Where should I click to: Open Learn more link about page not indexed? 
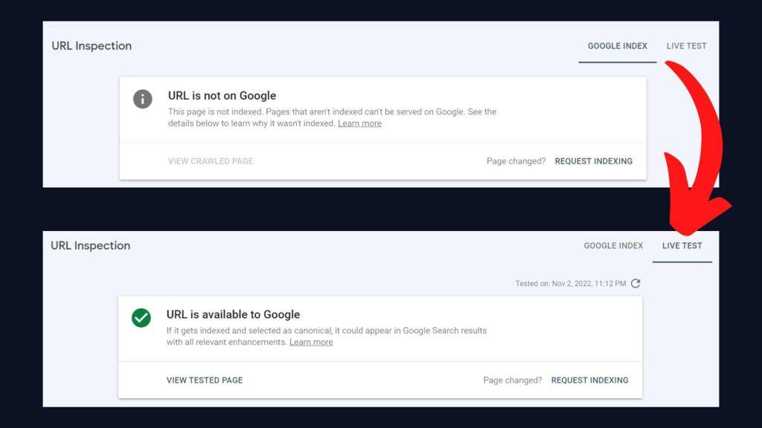pyautogui.click(x=359, y=123)
